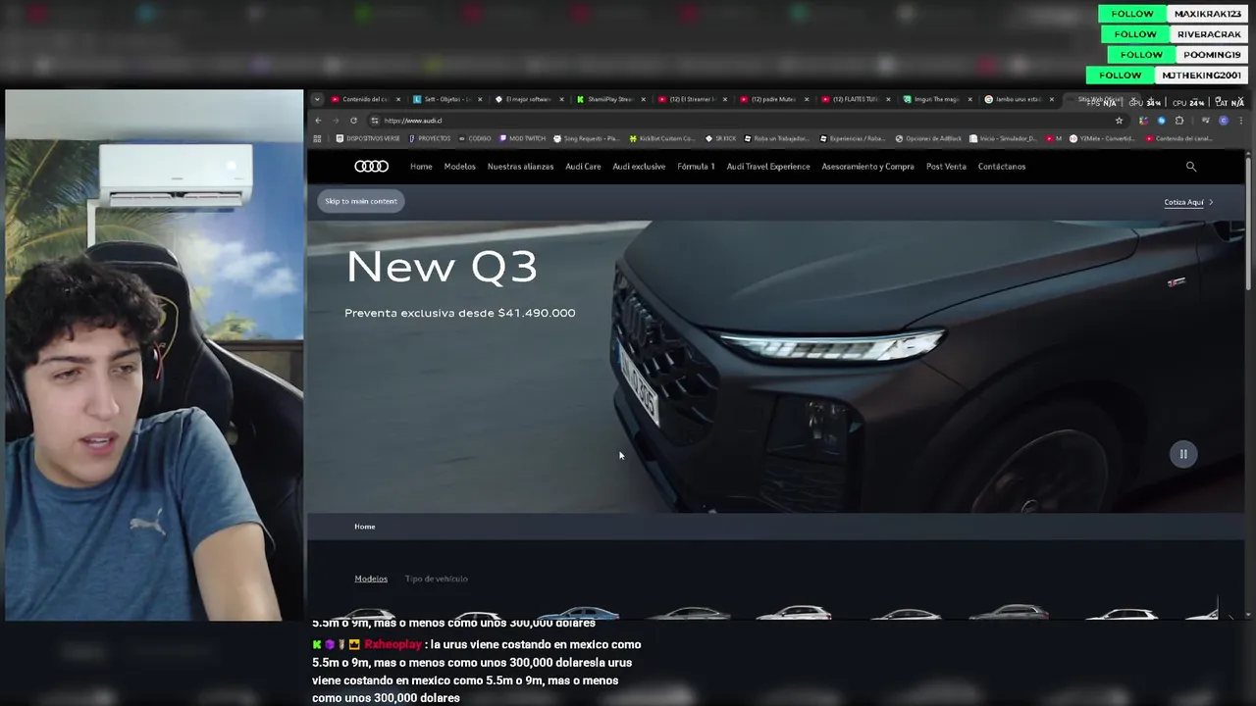Image resolution: width=1256 pixels, height=706 pixels.
Task: Close the 'Contenido del canal' tab
Action: 396,99
